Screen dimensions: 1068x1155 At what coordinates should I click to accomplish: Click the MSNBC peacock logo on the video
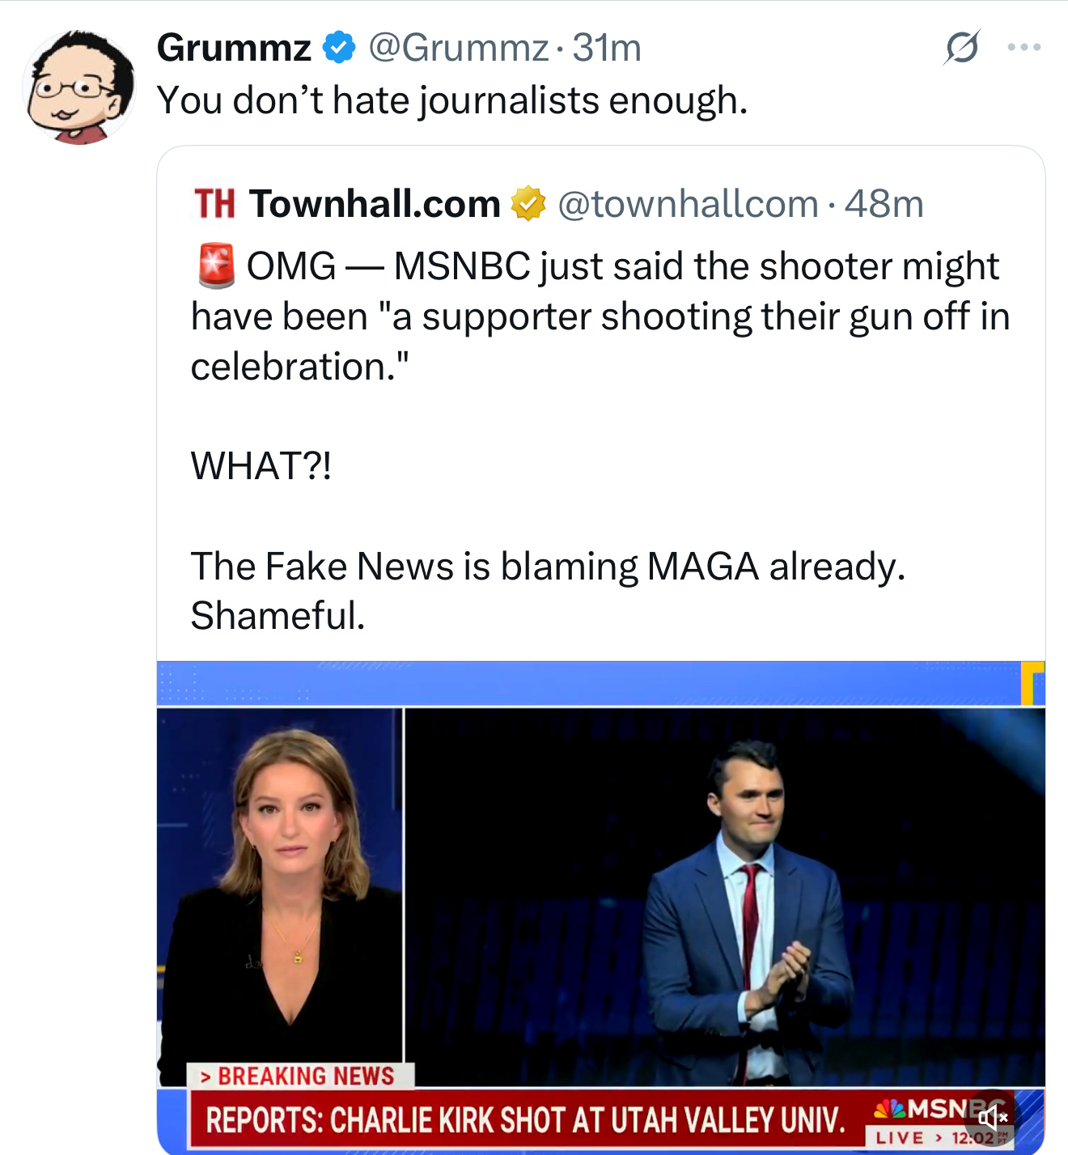coord(889,1107)
